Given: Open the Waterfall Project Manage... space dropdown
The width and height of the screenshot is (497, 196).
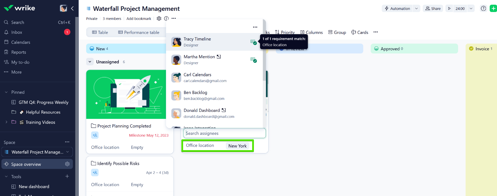Looking at the screenshot, I should point(37,152).
